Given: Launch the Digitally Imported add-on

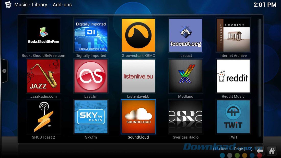Looking at the screenshot, I should click(91, 35).
